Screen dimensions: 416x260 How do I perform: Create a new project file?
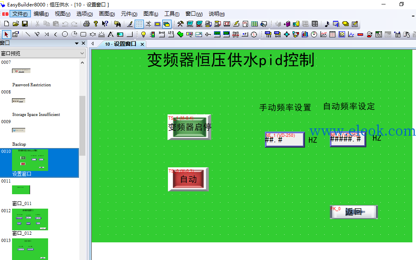[7, 24]
